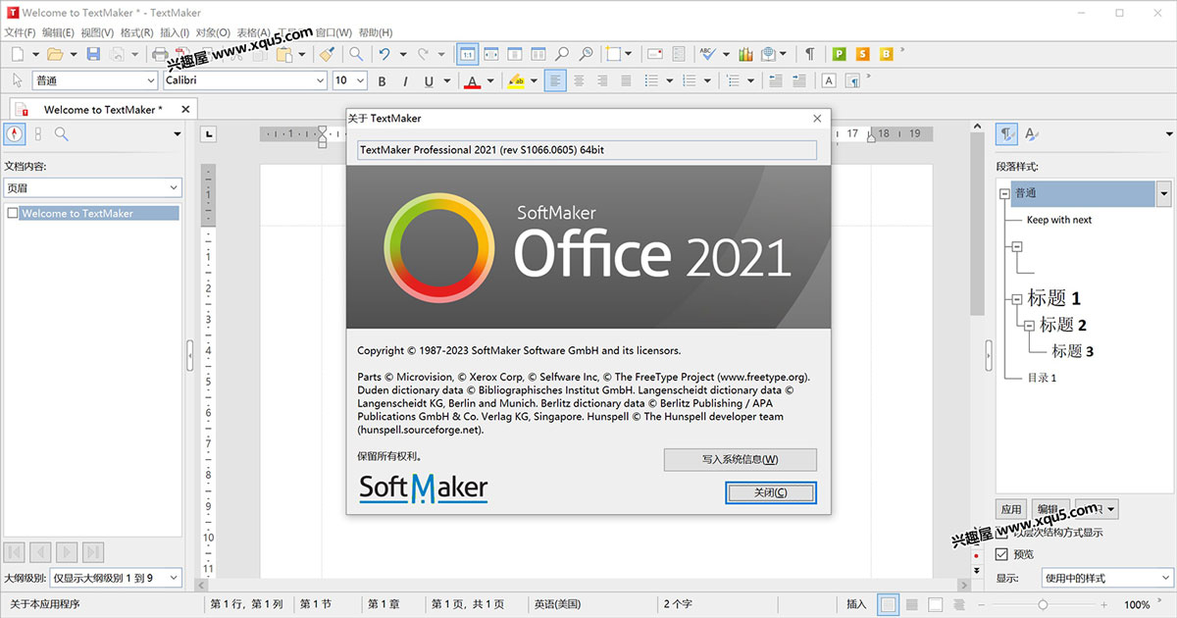This screenshot has width=1177, height=618.
Task: Open the 文件(F) menu
Action: coord(20,32)
